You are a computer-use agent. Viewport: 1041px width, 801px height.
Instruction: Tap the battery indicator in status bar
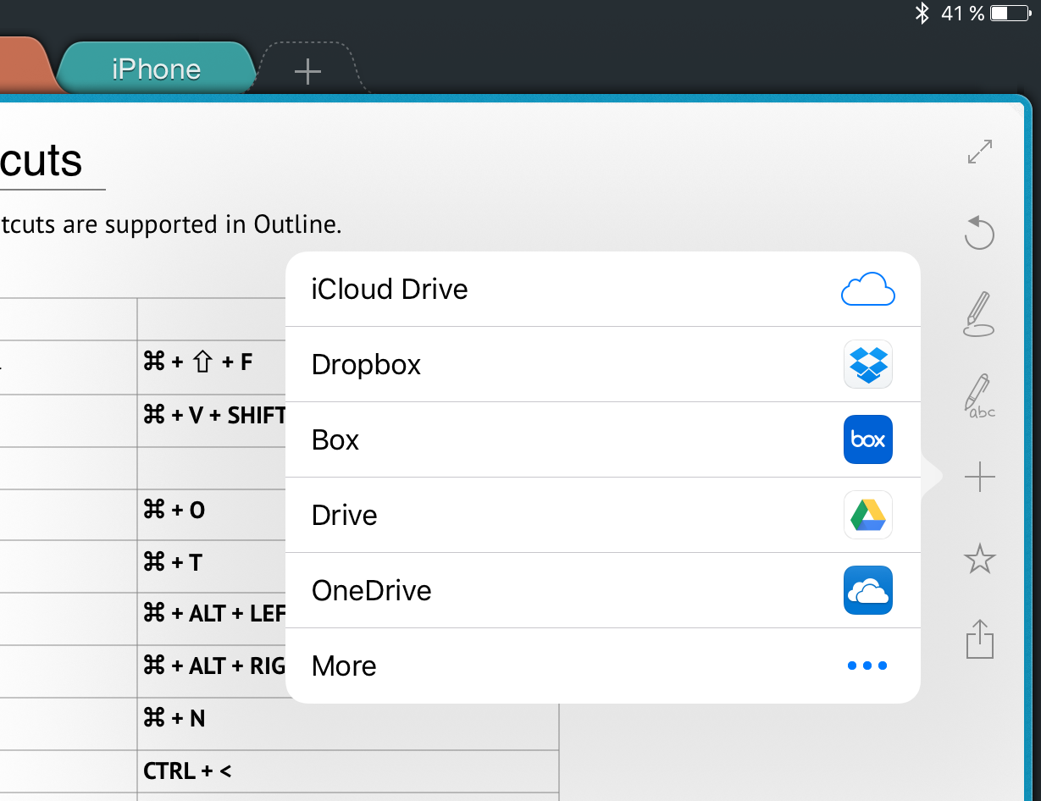(1010, 13)
